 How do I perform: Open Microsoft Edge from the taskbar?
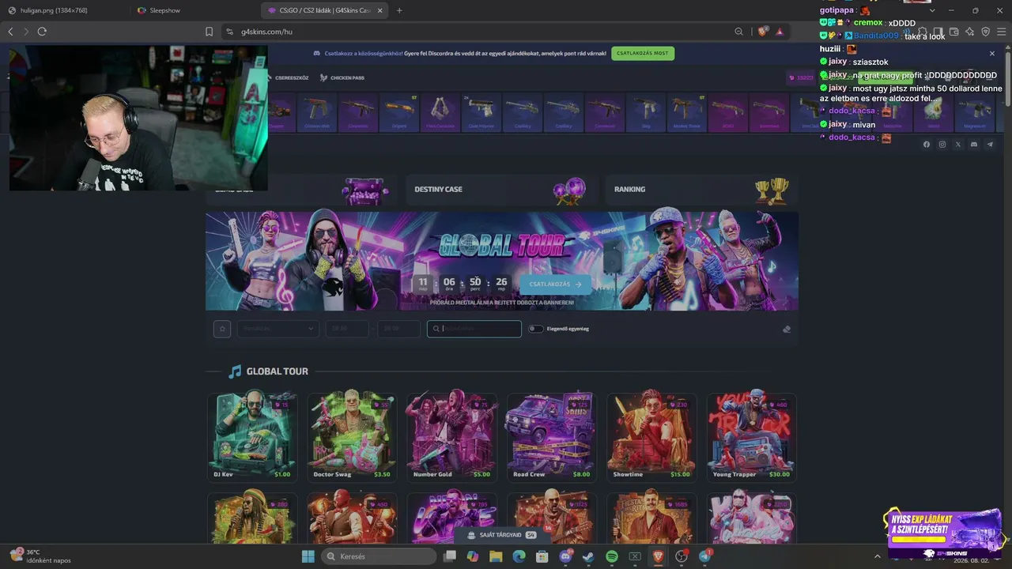pyautogui.click(x=519, y=556)
